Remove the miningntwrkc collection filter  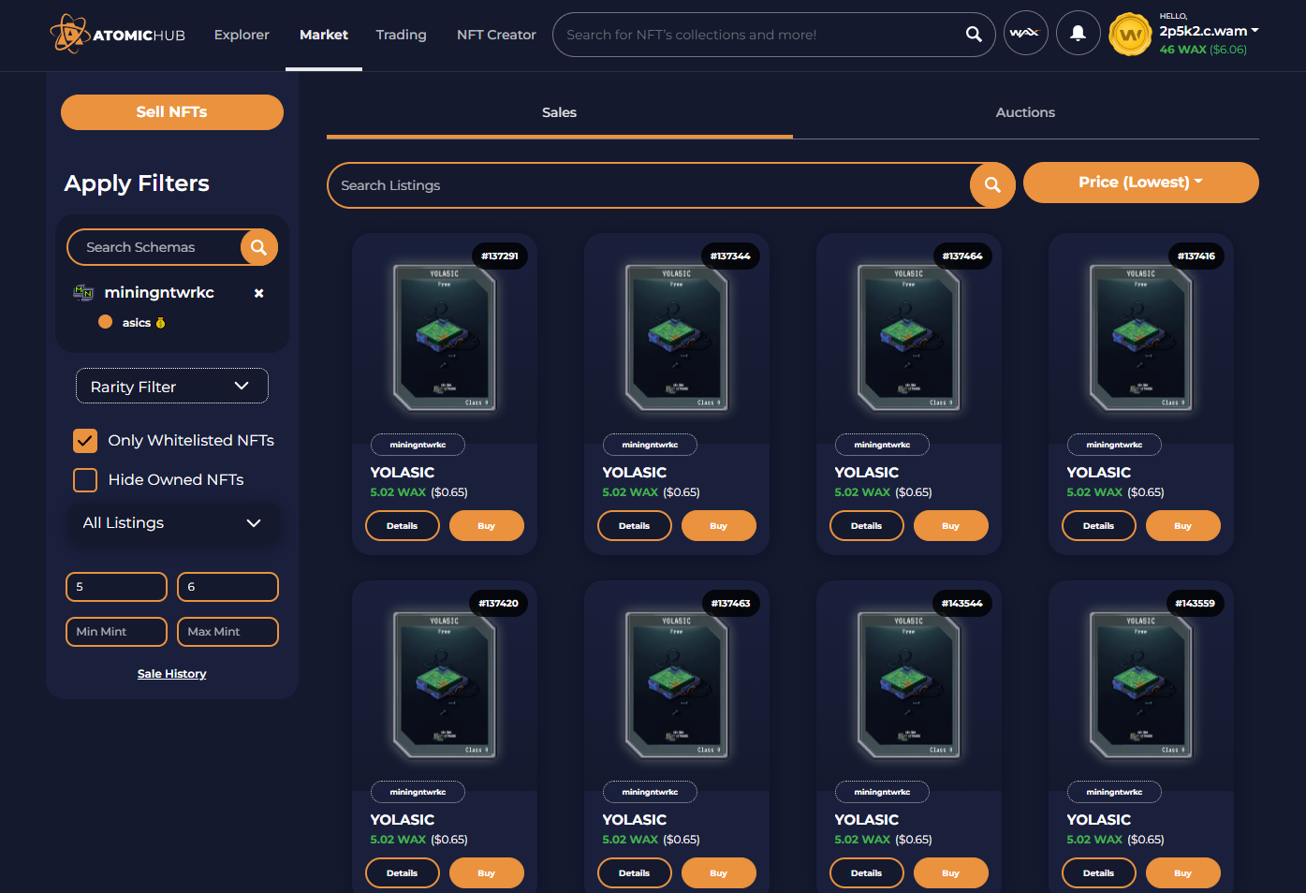259,293
